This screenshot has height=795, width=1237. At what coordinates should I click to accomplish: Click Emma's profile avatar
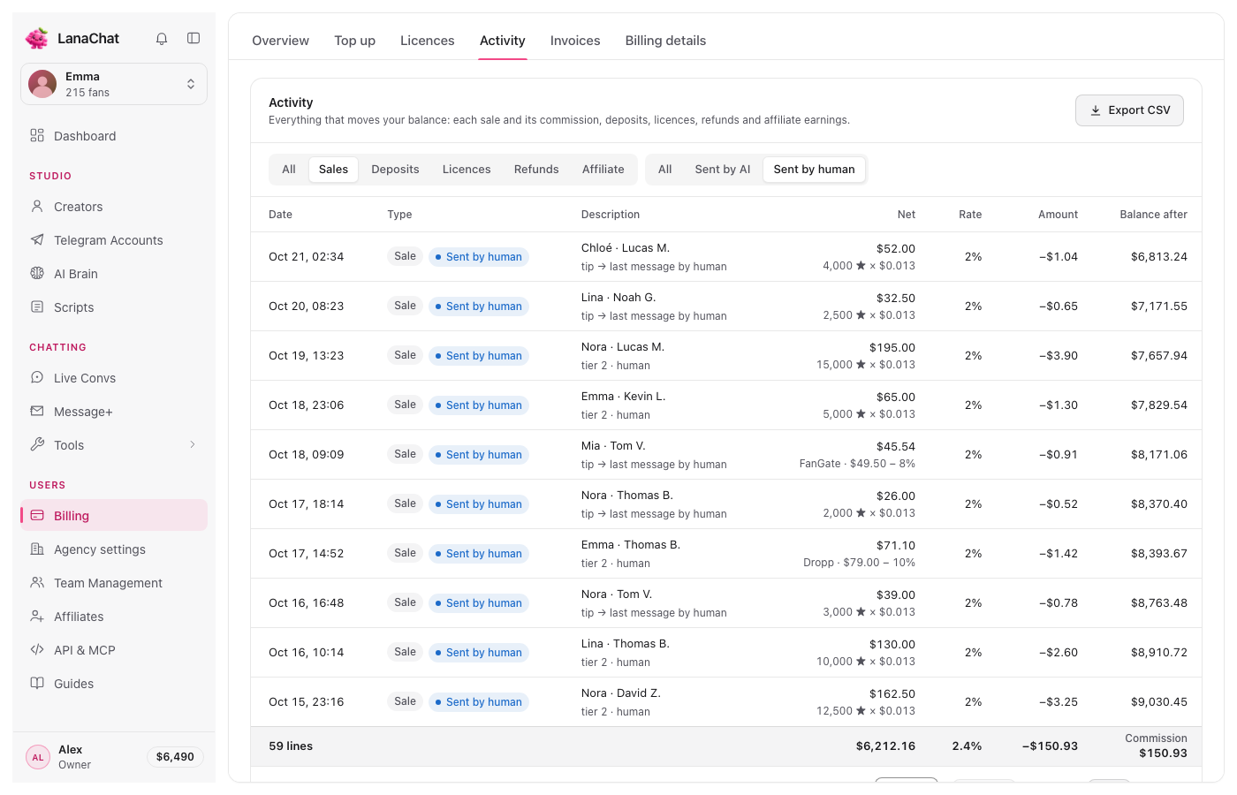pyautogui.click(x=42, y=84)
